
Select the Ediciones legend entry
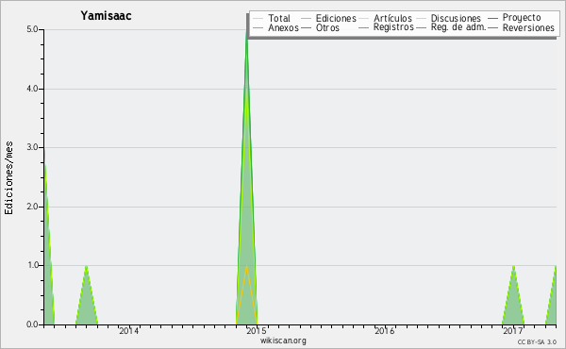[x=336, y=18]
